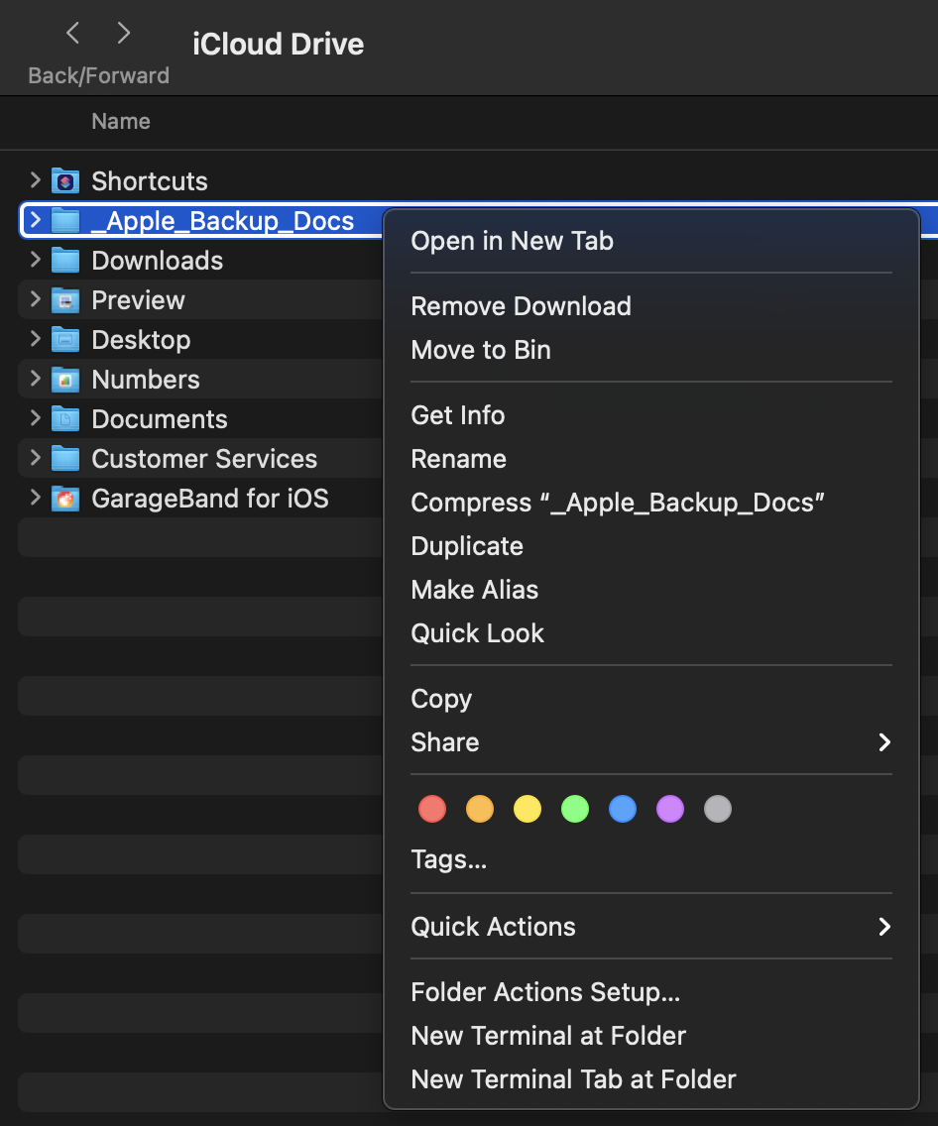
Task: Go back with the left arrow
Action: (72, 34)
